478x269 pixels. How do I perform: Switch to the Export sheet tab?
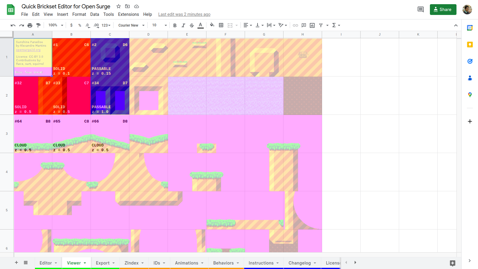tap(105, 263)
